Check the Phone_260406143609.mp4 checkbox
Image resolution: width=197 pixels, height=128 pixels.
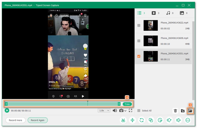pyautogui.click(x=139, y=41)
